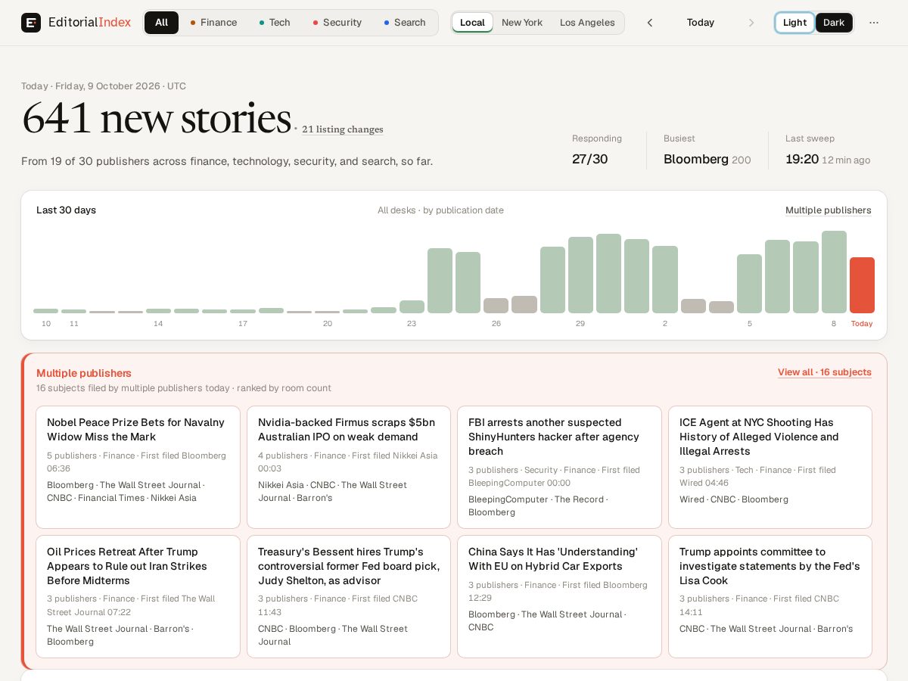Go to previous day arrow

[x=650, y=23]
